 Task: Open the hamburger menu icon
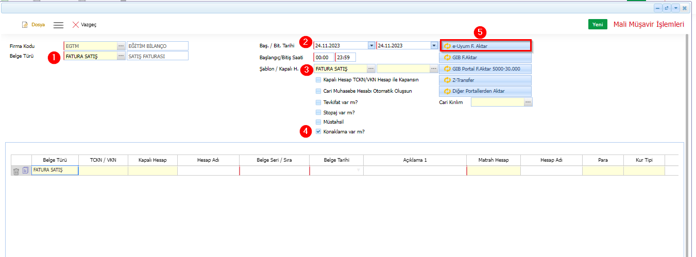pos(58,25)
